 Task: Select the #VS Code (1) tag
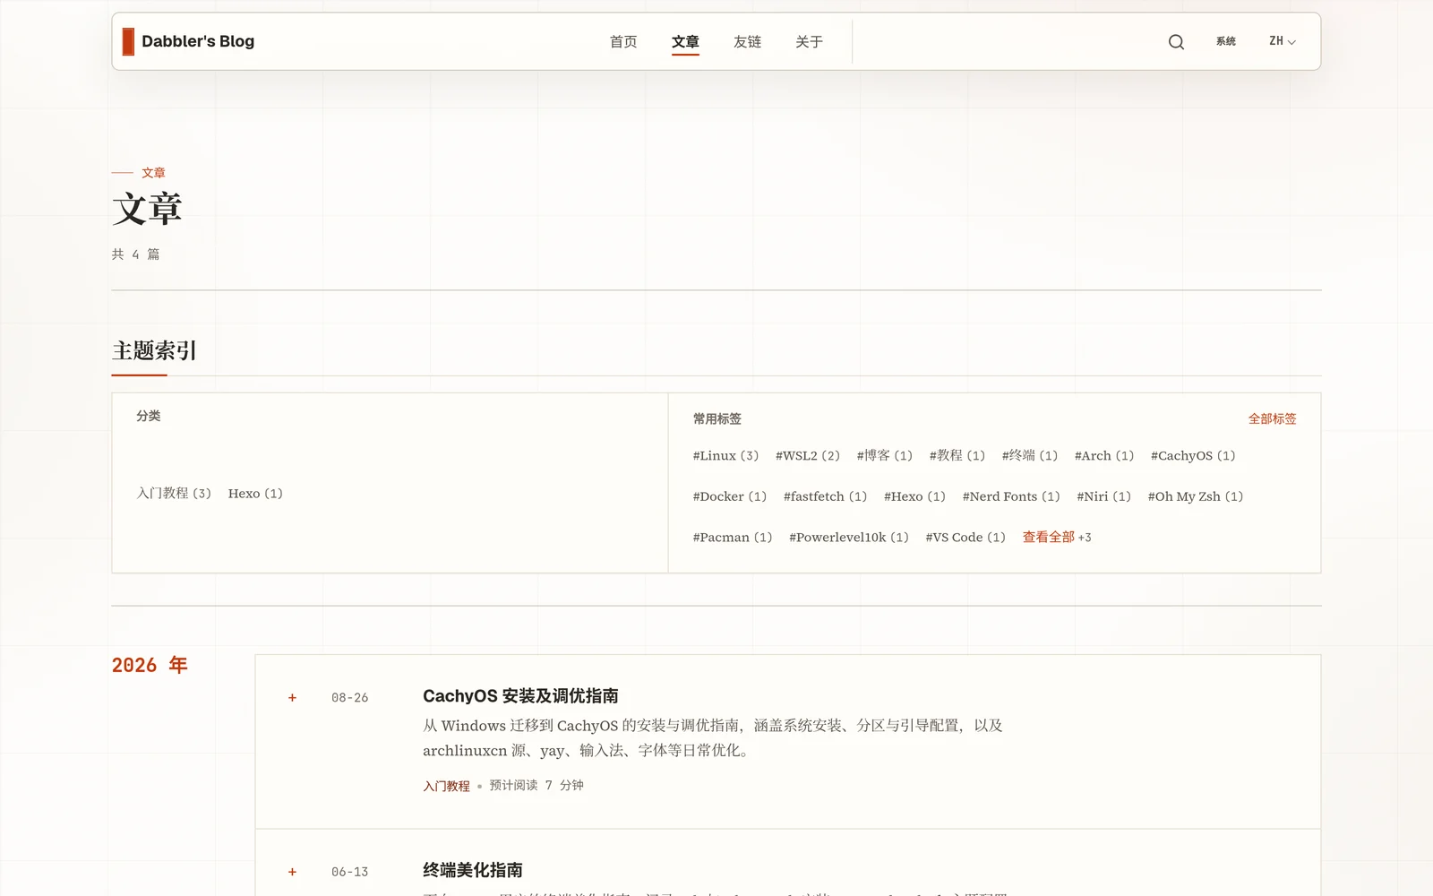[965, 537]
